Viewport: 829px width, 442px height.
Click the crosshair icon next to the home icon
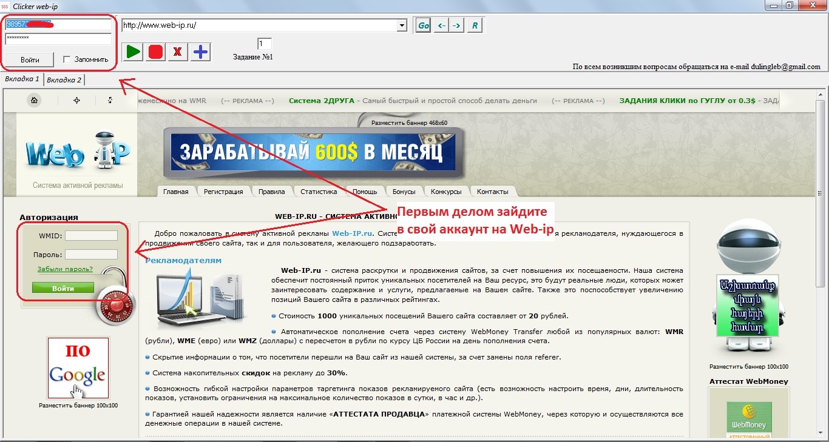tap(76, 101)
